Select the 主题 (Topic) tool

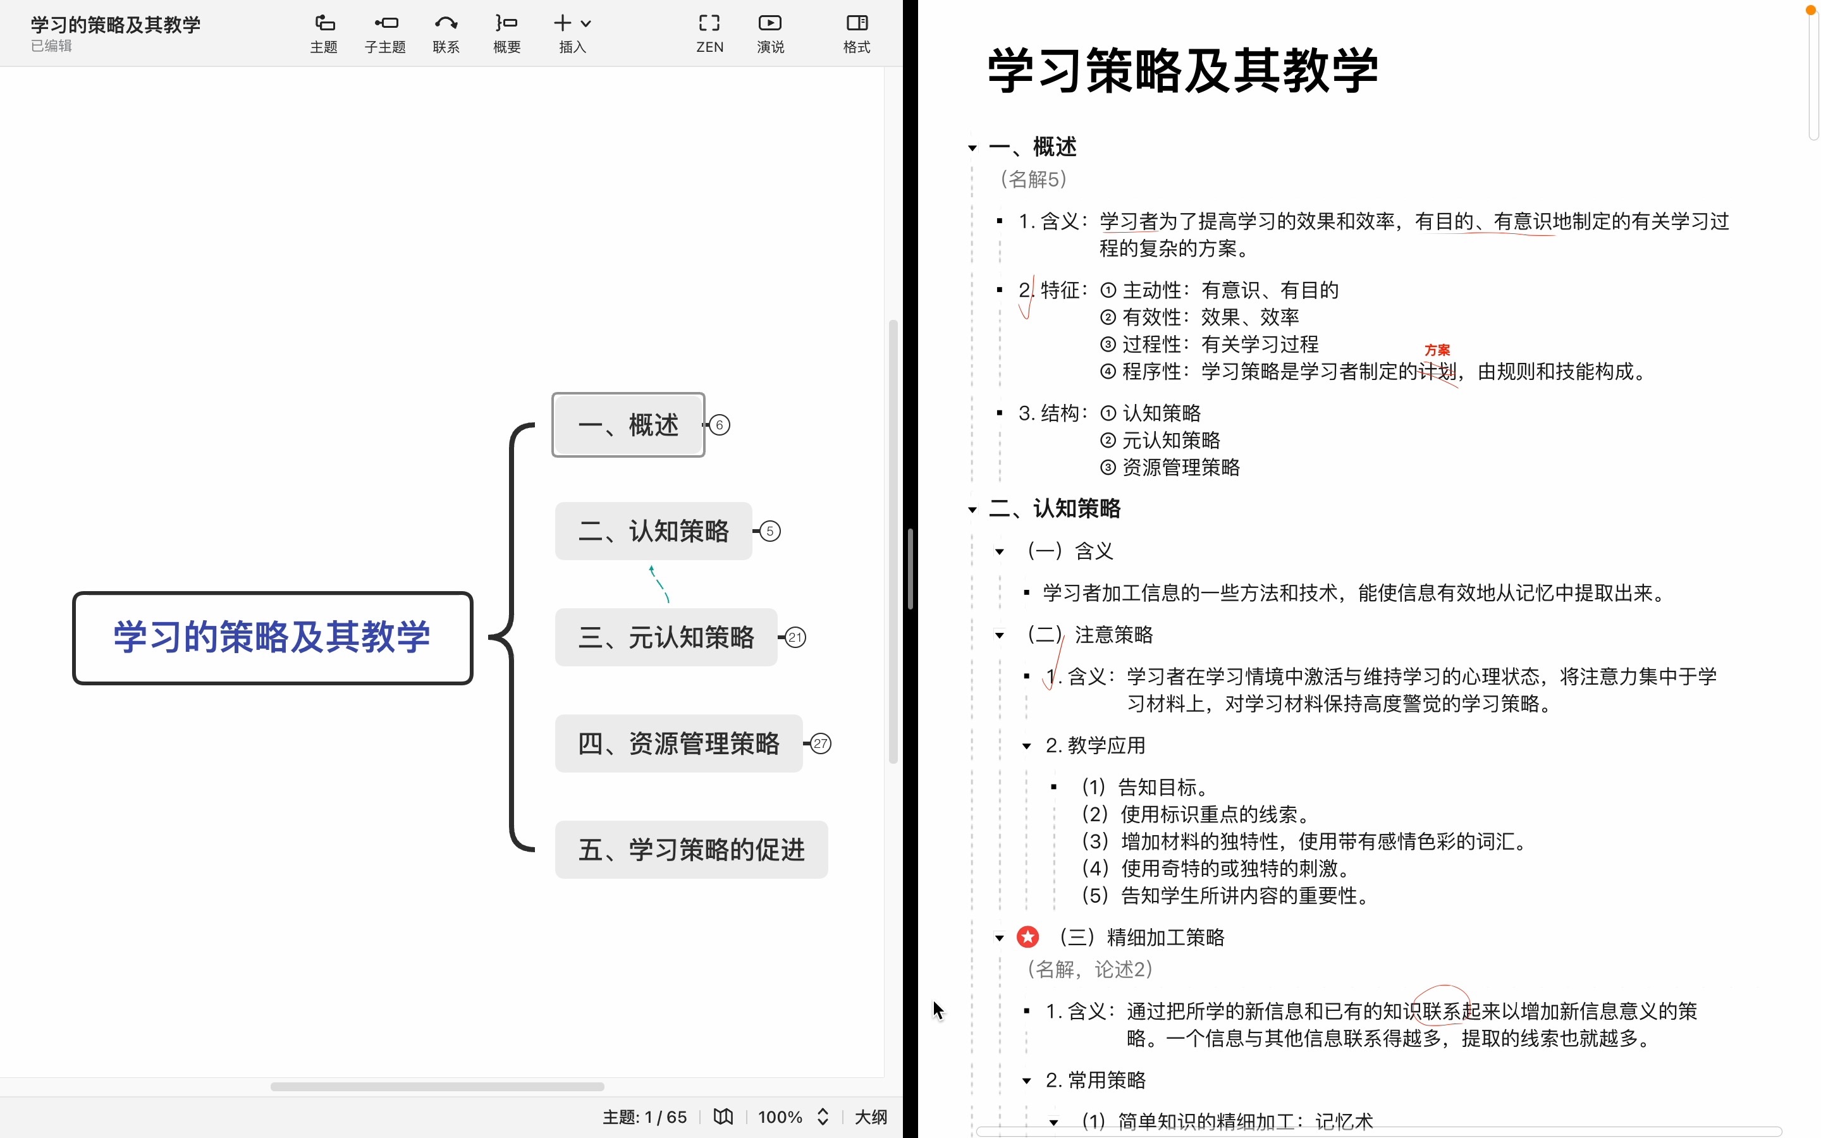[324, 32]
